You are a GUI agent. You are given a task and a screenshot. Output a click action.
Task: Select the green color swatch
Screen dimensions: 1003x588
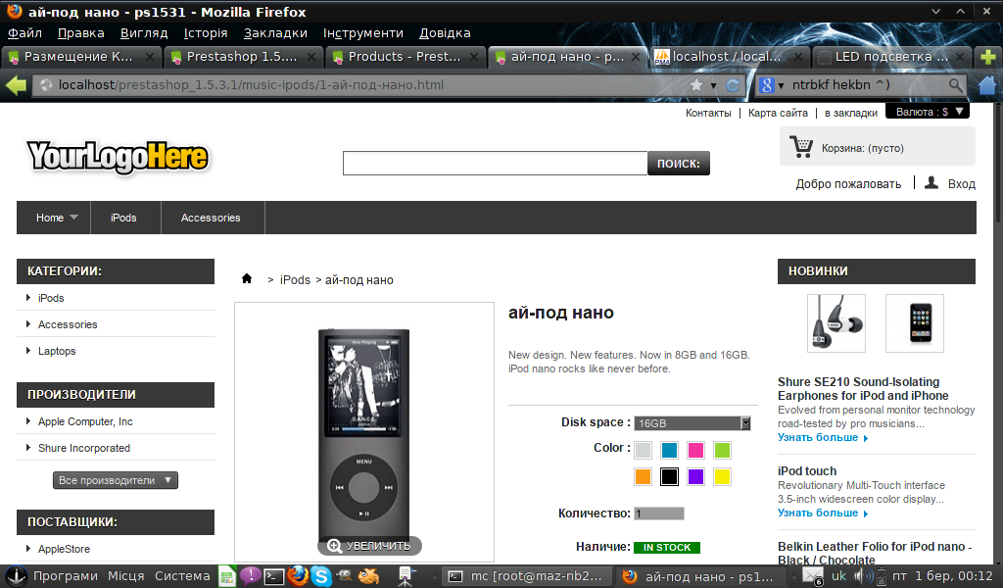click(x=722, y=451)
